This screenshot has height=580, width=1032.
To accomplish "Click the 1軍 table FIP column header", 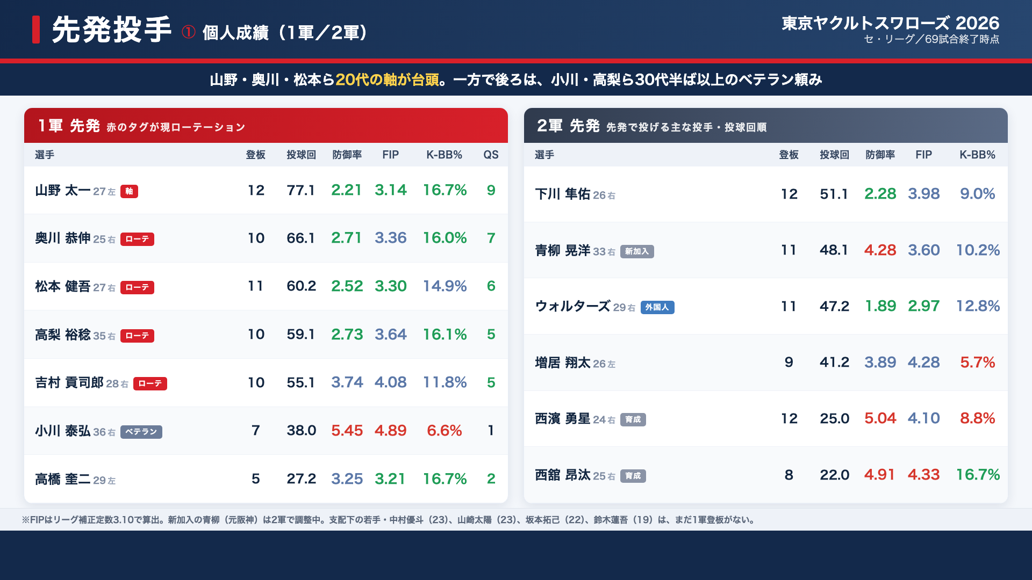I will point(390,155).
